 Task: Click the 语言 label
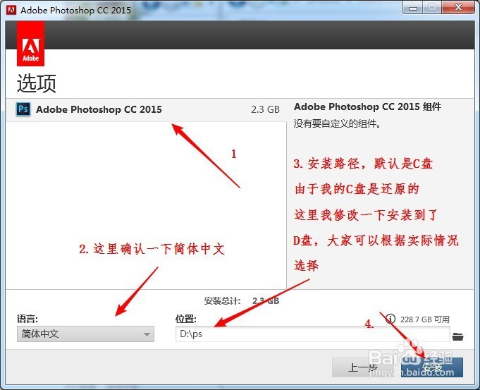pyautogui.click(x=27, y=319)
